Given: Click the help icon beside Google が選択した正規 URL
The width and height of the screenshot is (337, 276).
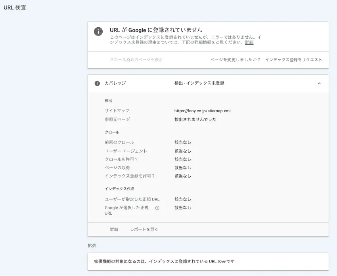Looking at the screenshot, I should pyautogui.click(x=157, y=208).
